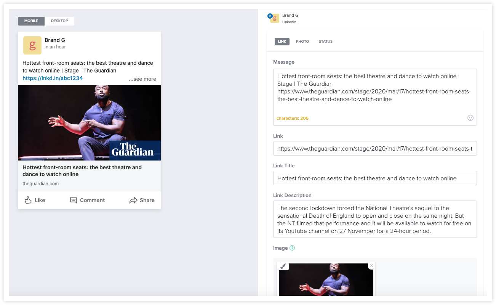Select the Link post type tab
496x305 pixels.
[282, 42]
